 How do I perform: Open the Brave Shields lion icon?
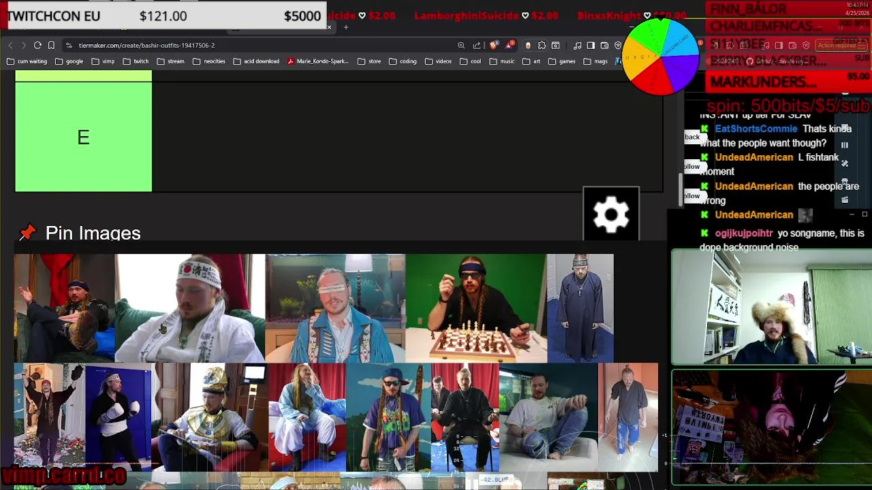coord(493,46)
